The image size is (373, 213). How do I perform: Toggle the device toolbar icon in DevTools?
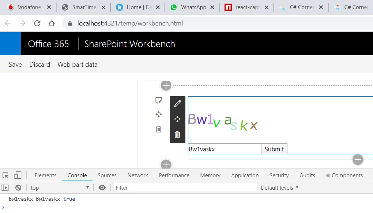coord(18,175)
